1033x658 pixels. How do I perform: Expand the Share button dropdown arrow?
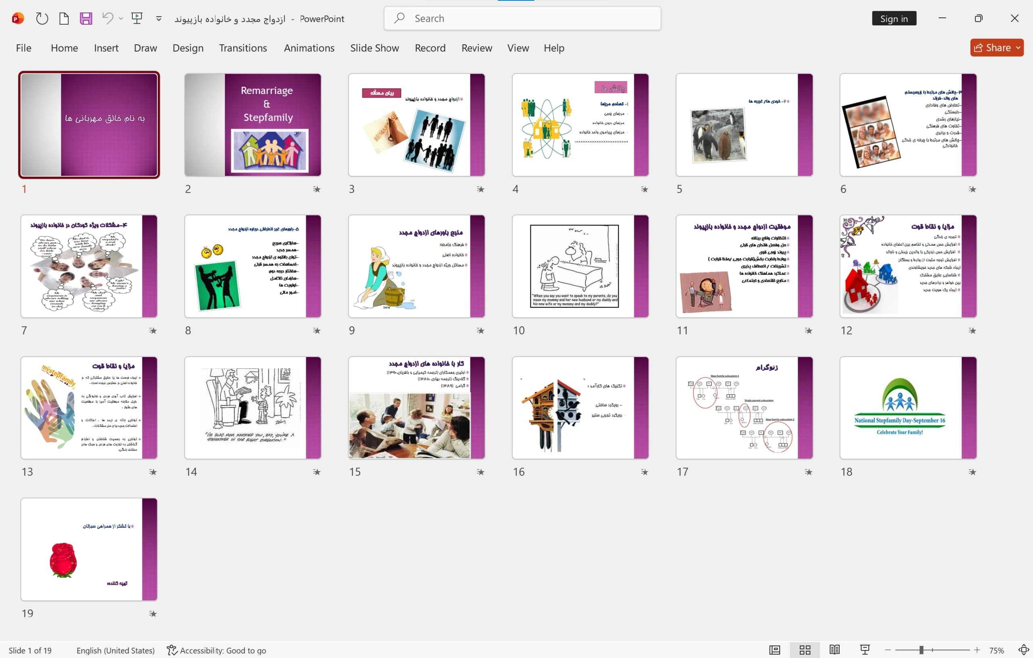(1018, 48)
